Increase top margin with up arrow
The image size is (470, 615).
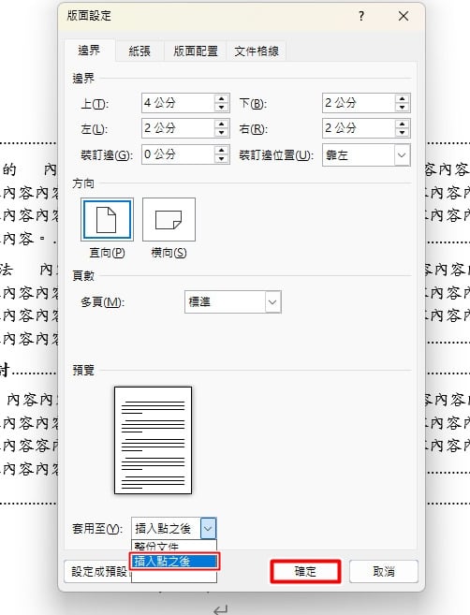coord(222,99)
